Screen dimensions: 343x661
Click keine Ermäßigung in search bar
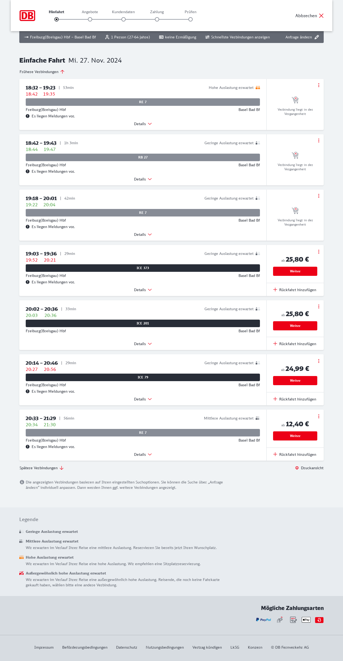(x=178, y=37)
